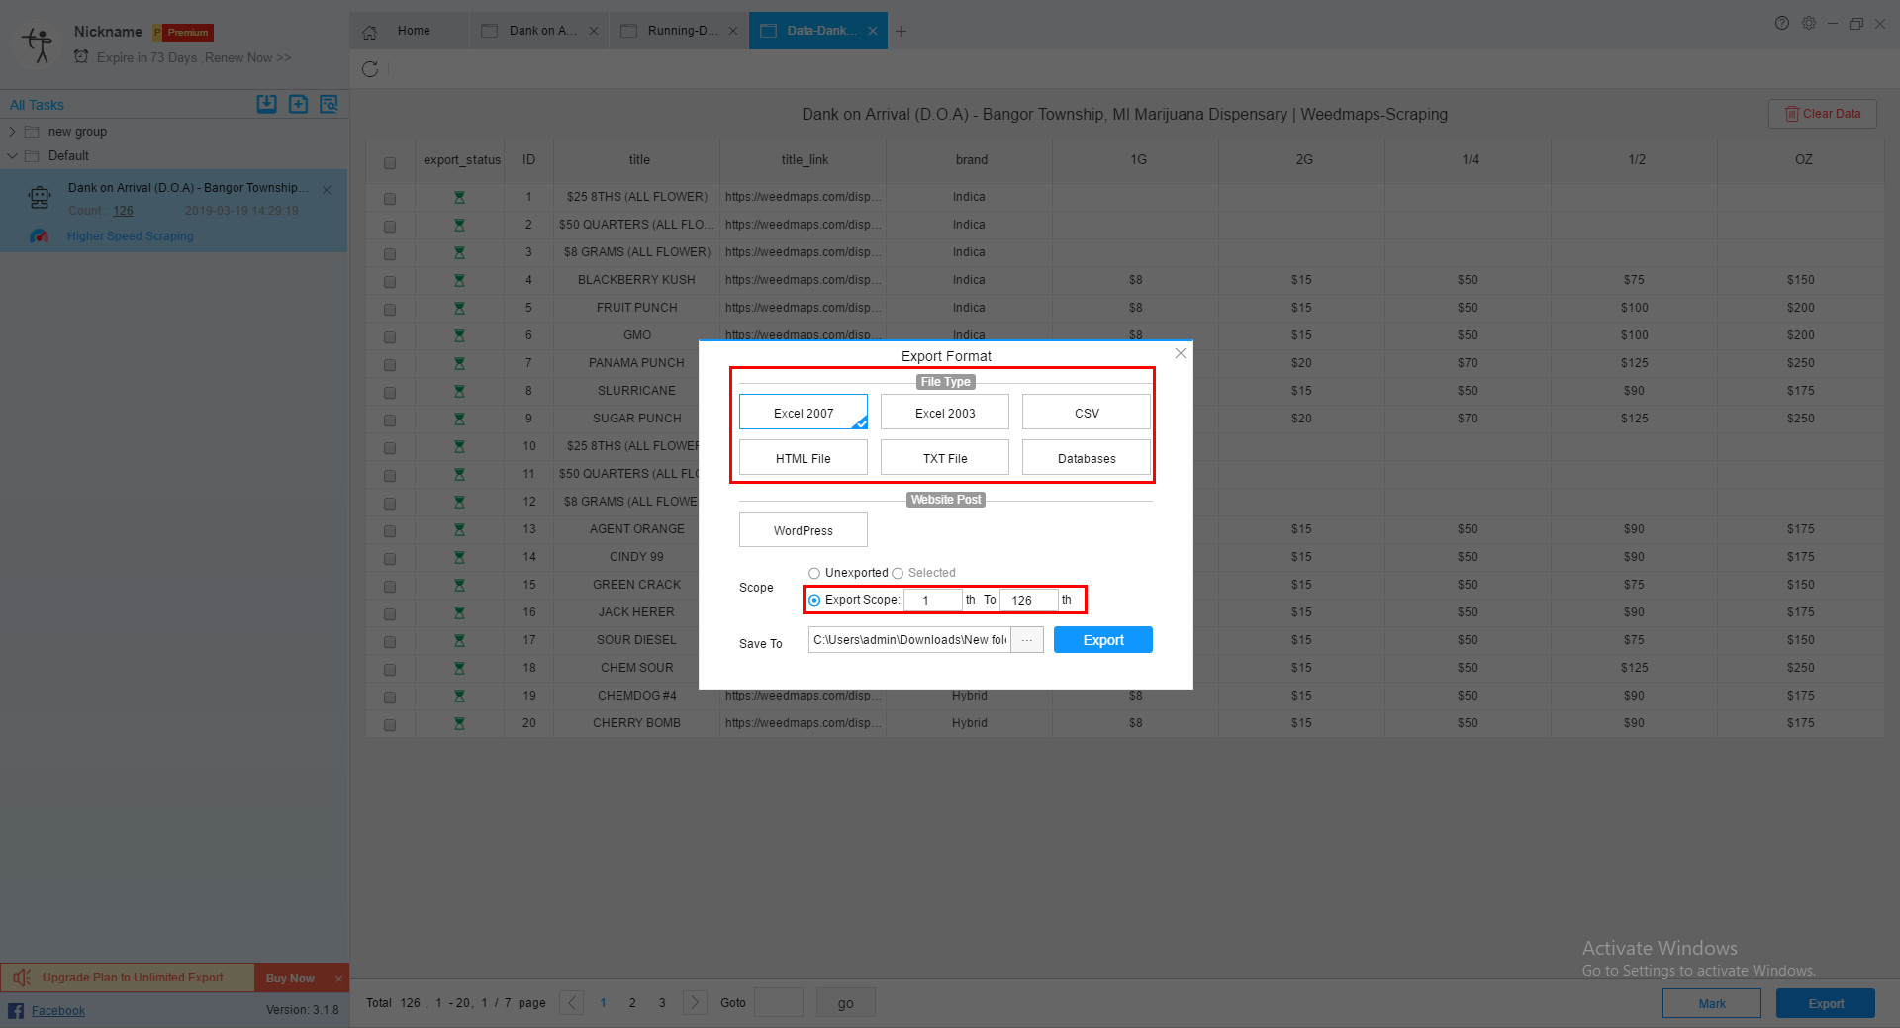Click the count 126 link
1900x1028 pixels.
coord(123,211)
